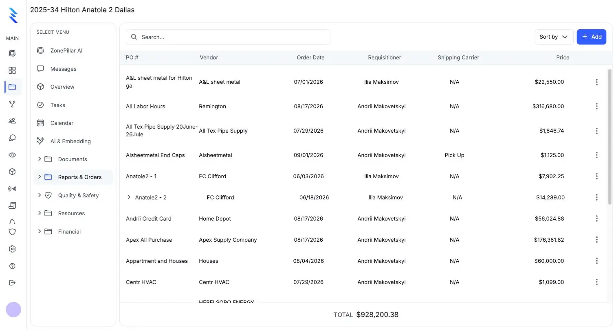Focus the Search input field
The image size is (616, 330).
point(228,37)
